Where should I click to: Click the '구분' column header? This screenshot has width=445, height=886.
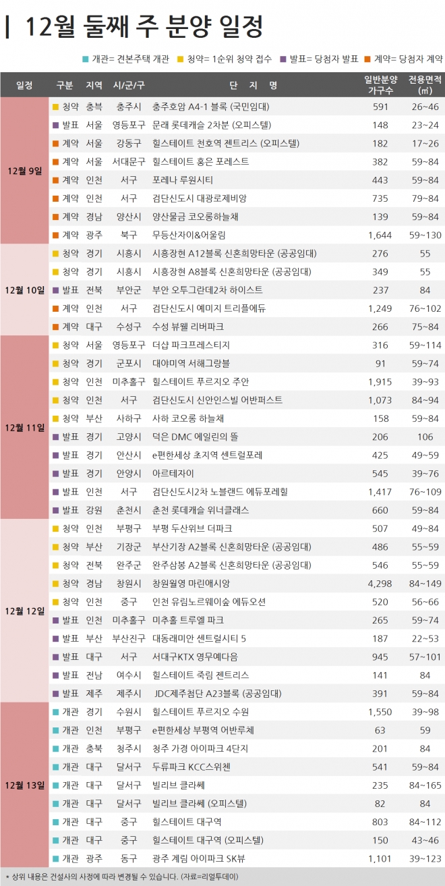[x=65, y=85]
